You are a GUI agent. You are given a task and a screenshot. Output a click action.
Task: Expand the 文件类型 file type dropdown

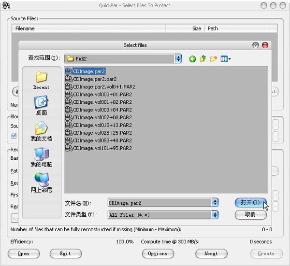coord(215,215)
